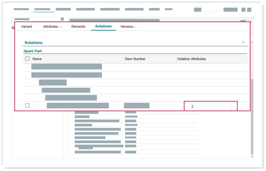Click the scroll-down arrow of the scrollbar
Image resolution: width=266 pixels, height=171 pixels.
click(x=252, y=156)
